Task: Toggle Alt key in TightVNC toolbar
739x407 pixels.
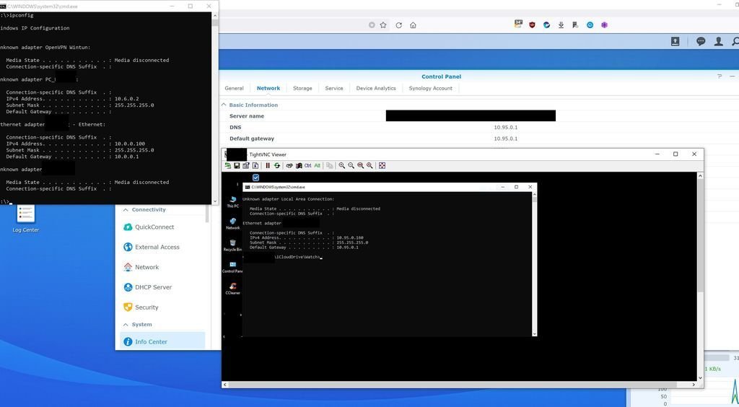Action: pos(318,165)
